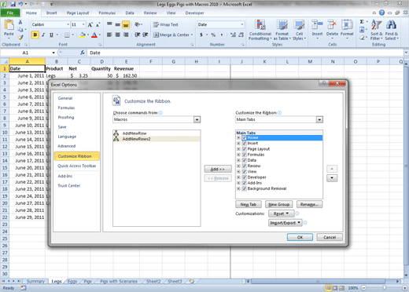The height and width of the screenshot is (292, 409).
Task: Switch to the Insert ribbon tab
Action: point(51,13)
